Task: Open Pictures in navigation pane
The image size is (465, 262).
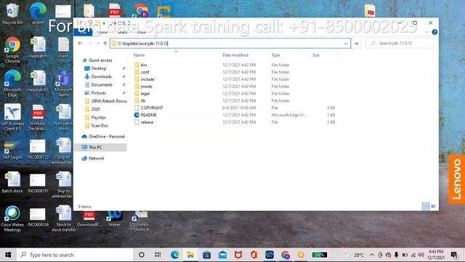Action: coord(99,93)
